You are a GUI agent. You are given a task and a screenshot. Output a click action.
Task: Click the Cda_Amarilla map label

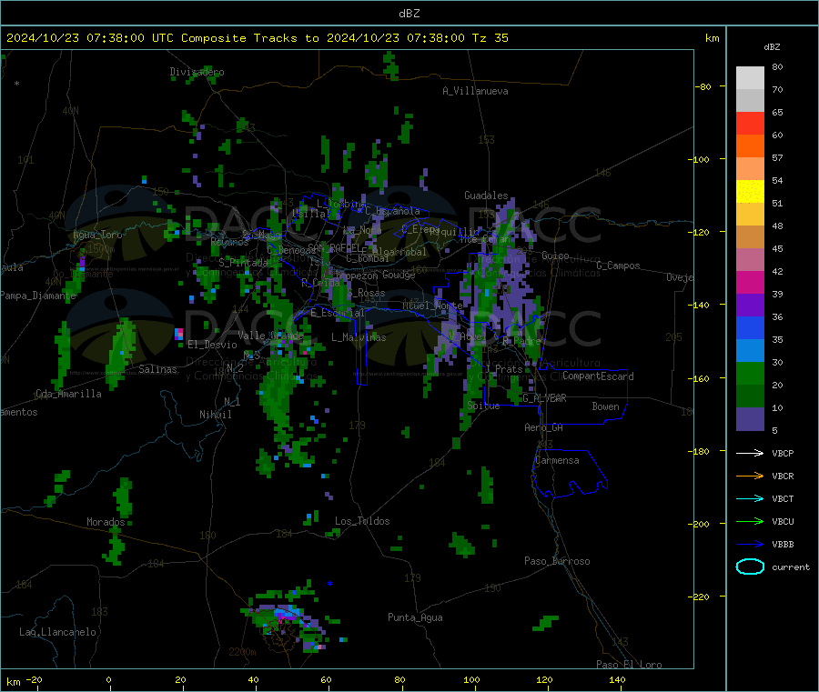(x=68, y=394)
